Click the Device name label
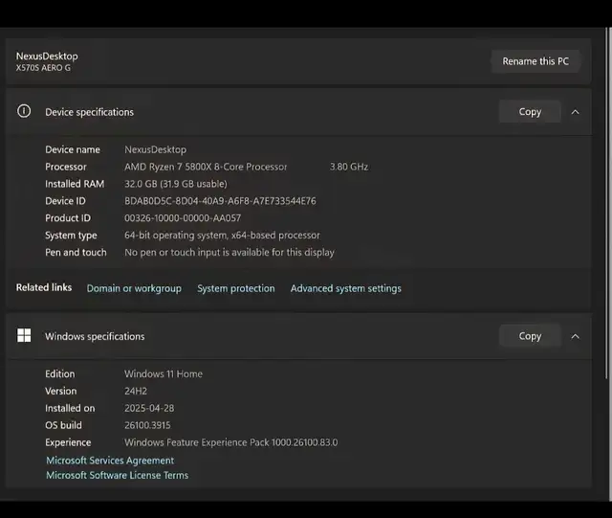The image size is (612, 518). (73, 149)
